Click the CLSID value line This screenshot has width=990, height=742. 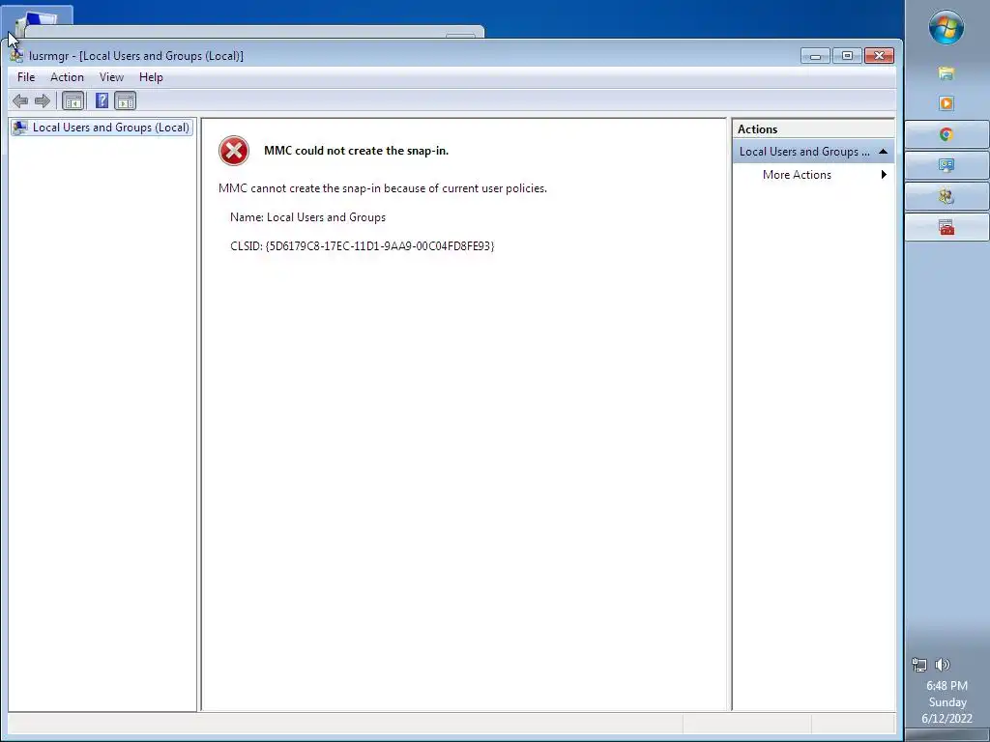coord(362,246)
